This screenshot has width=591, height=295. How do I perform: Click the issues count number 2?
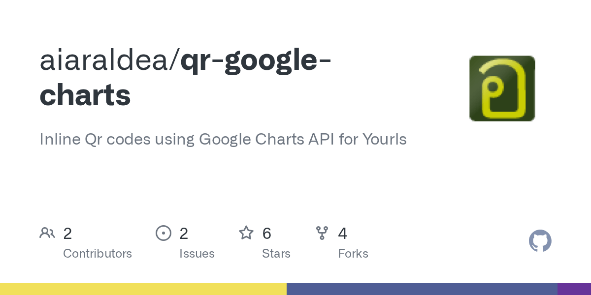[x=184, y=234]
